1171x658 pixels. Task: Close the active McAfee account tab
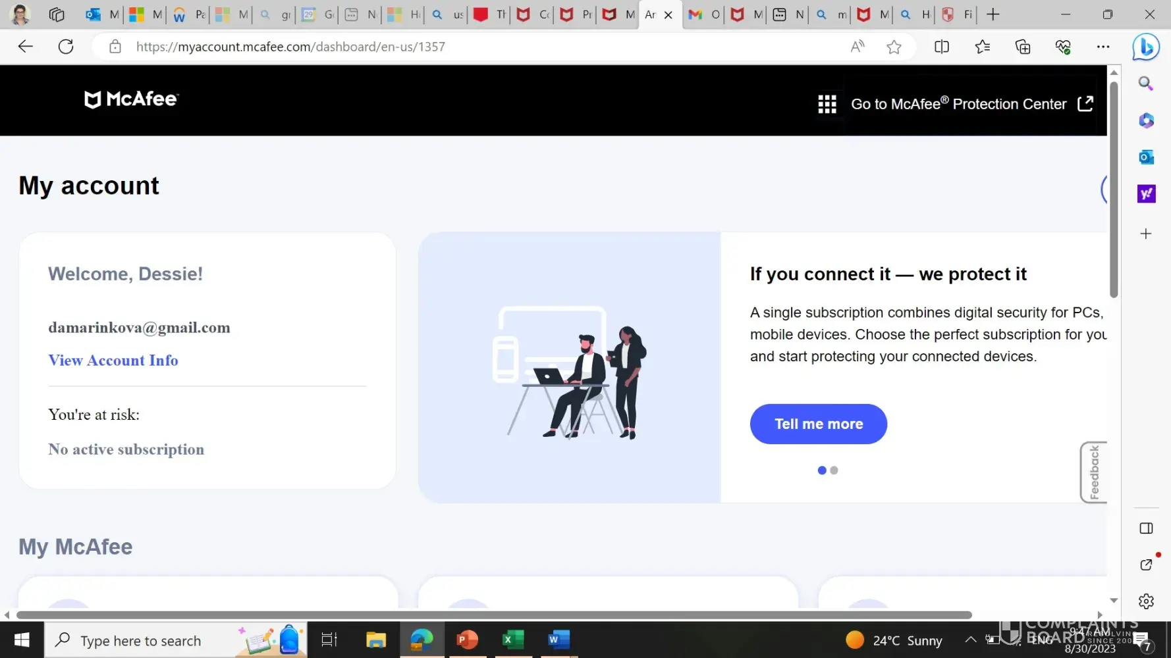click(668, 14)
